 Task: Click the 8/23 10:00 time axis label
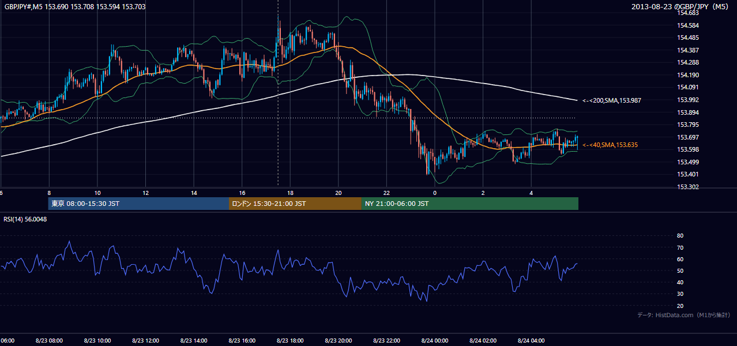(97, 340)
